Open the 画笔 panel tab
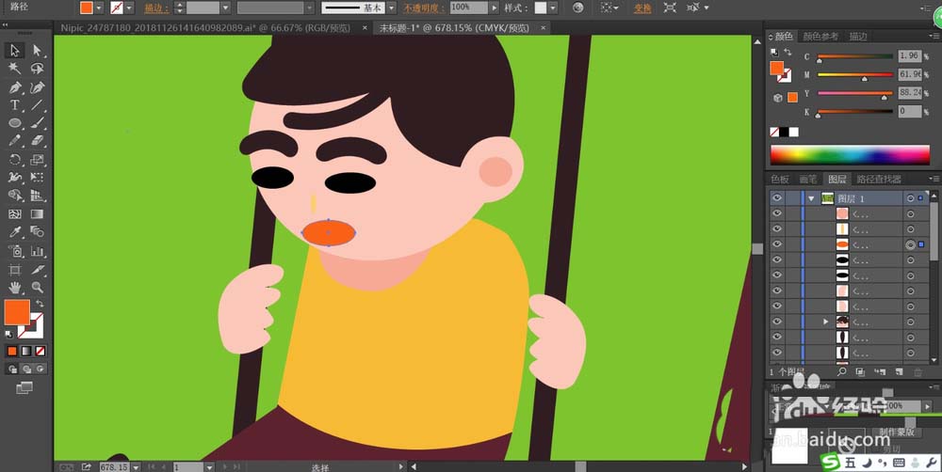 point(808,179)
